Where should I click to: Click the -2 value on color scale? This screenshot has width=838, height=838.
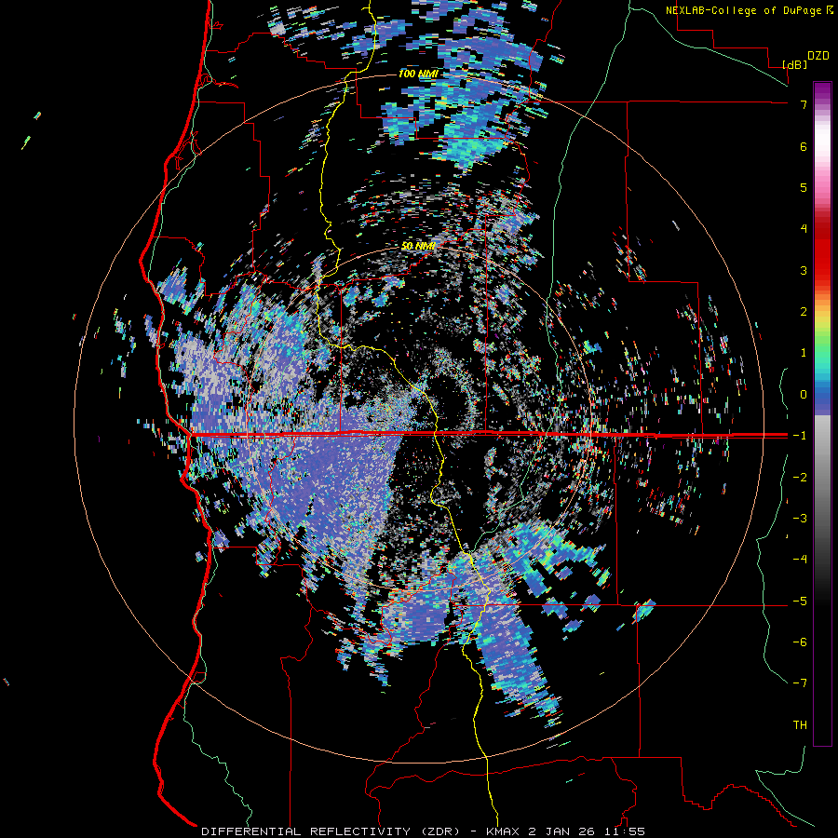800,477
